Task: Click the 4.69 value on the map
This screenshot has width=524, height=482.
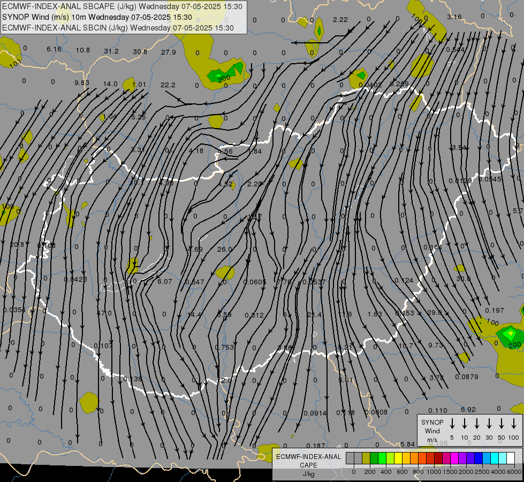Action: pos(195,249)
